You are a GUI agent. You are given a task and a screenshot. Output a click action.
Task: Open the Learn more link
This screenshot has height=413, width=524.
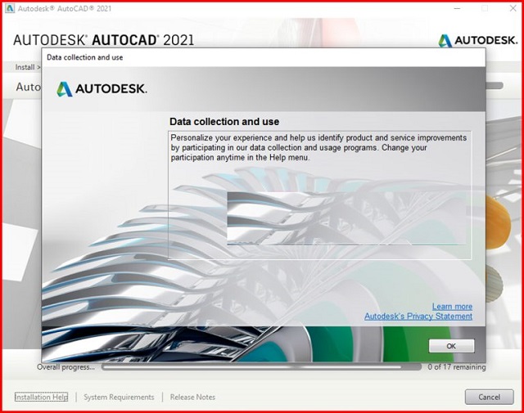(452, 307)
